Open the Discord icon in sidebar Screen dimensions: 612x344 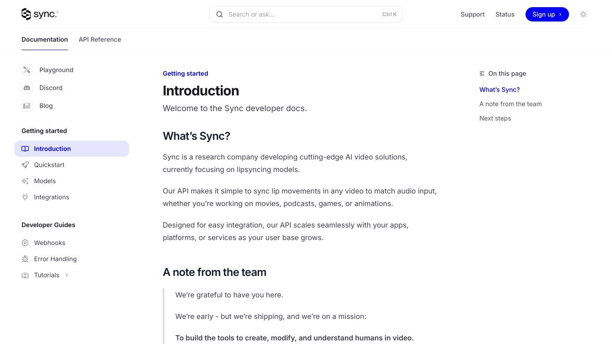(27, 88)
